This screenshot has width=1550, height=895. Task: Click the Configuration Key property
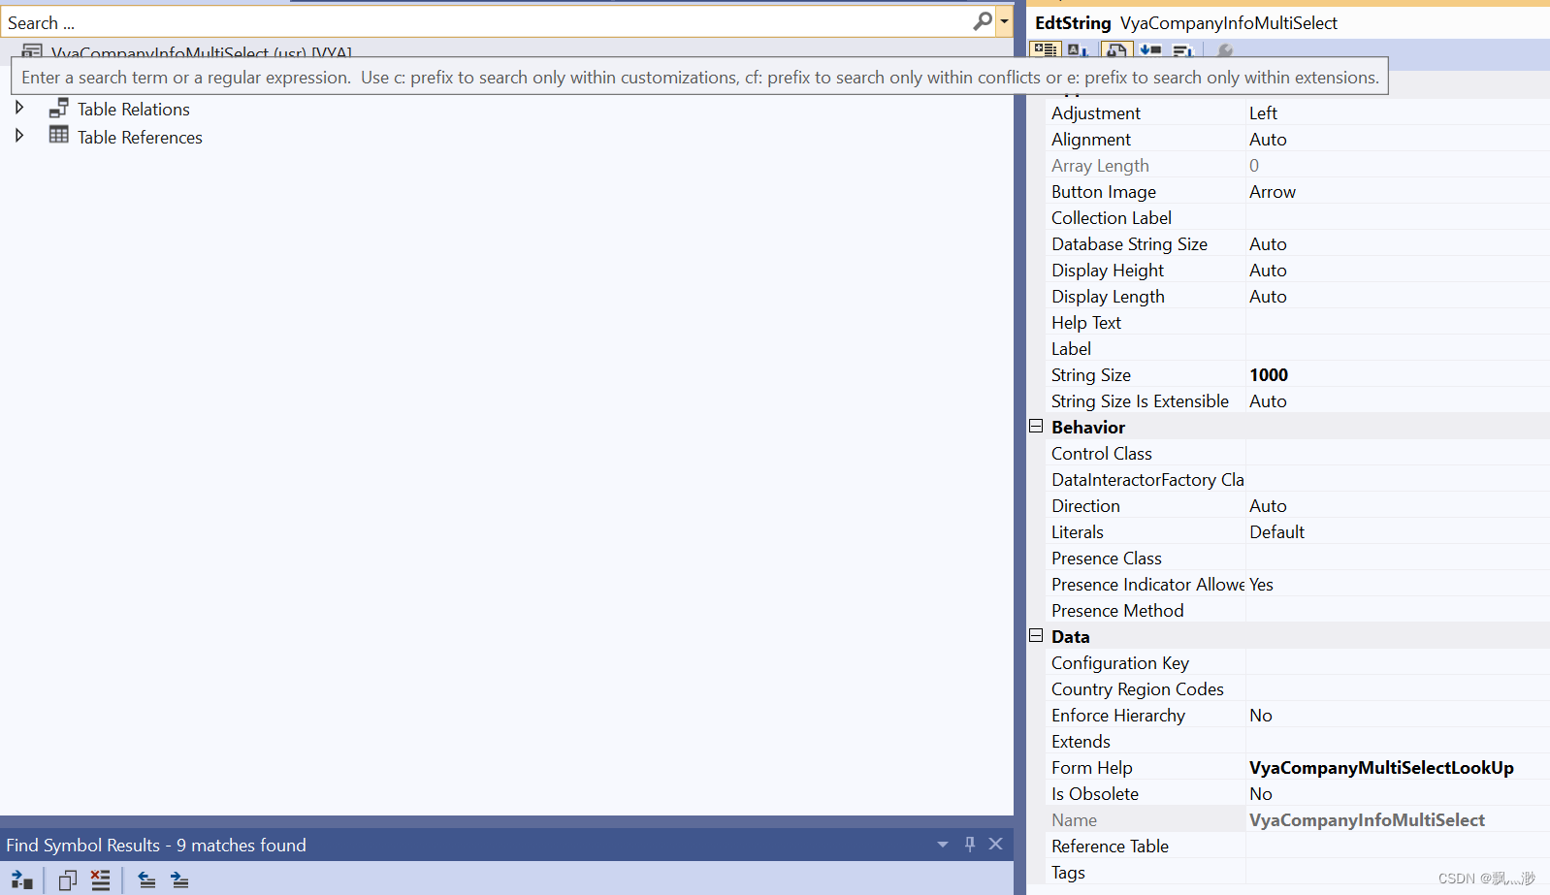pos(1299,663)
